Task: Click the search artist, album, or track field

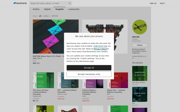Action: coord(50,3)
